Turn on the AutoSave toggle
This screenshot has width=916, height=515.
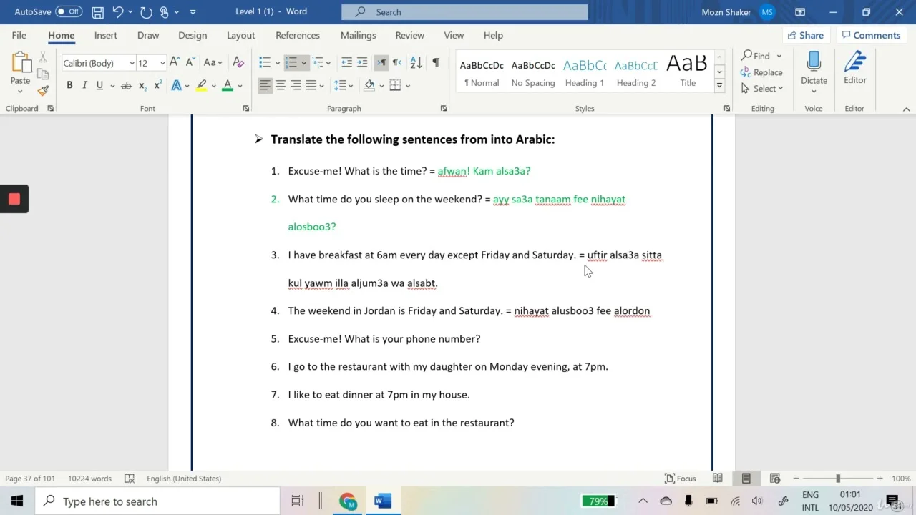[69, 11]
